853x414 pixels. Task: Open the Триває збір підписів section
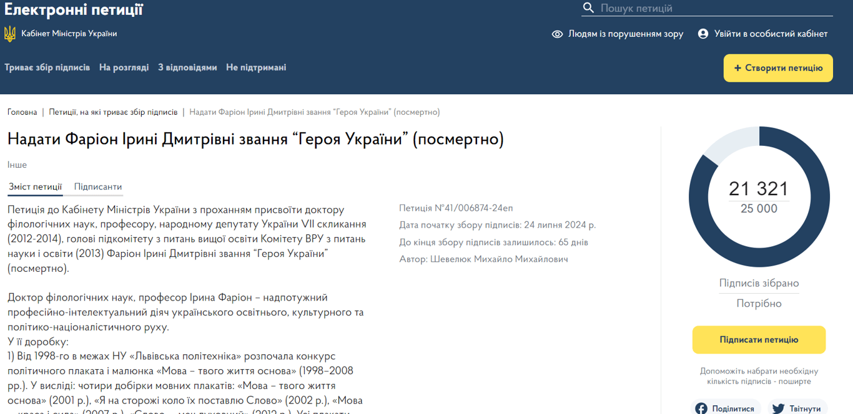[x=46, y=67]
